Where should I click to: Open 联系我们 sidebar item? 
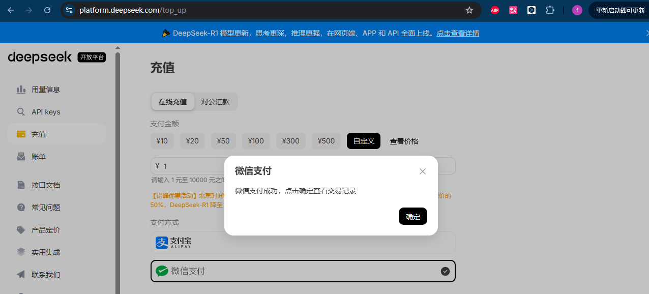(x=56, y=275)
